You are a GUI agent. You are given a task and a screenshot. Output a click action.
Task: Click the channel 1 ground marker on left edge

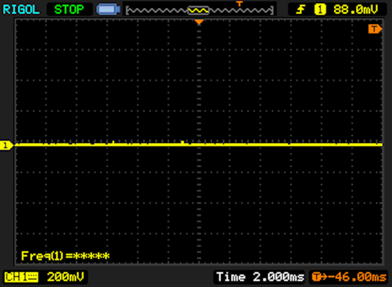pyautogui.click(x=6, y=145)
